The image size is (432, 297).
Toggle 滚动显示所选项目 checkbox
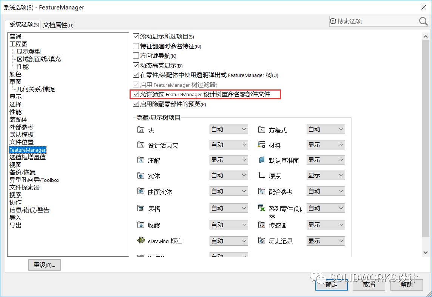tap(136, 36)
